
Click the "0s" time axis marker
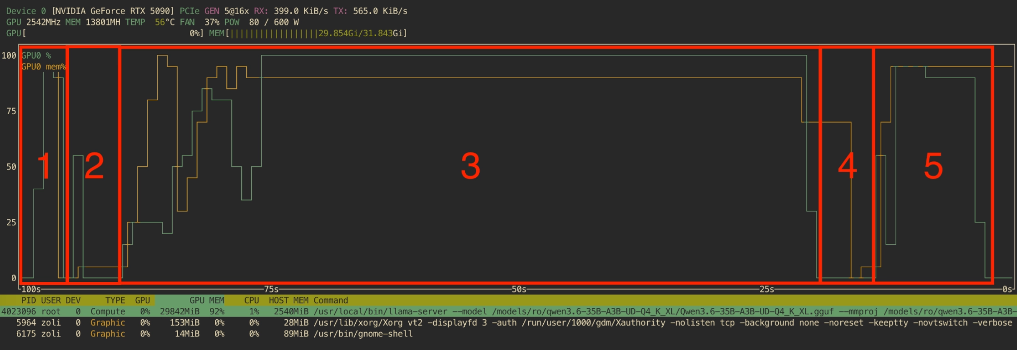coord(1007,289)
